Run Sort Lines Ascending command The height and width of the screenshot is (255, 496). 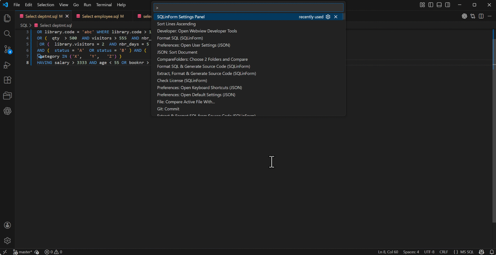249,24
